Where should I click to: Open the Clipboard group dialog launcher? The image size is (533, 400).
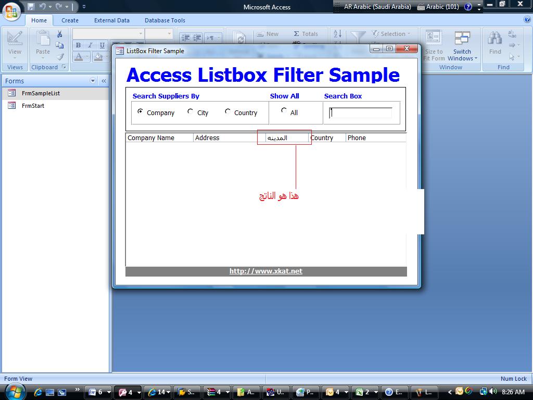click(x=64, y=67)
